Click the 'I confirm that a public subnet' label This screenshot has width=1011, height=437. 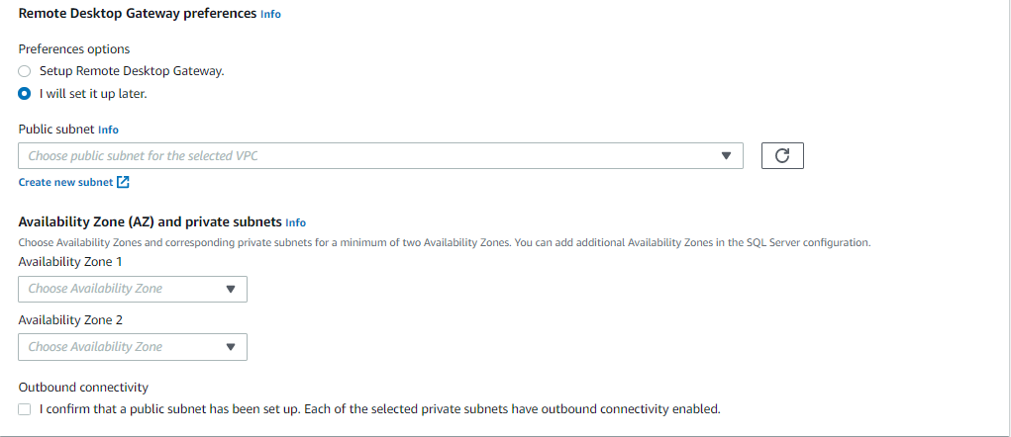pyautogui.click(x=380, y=408)
